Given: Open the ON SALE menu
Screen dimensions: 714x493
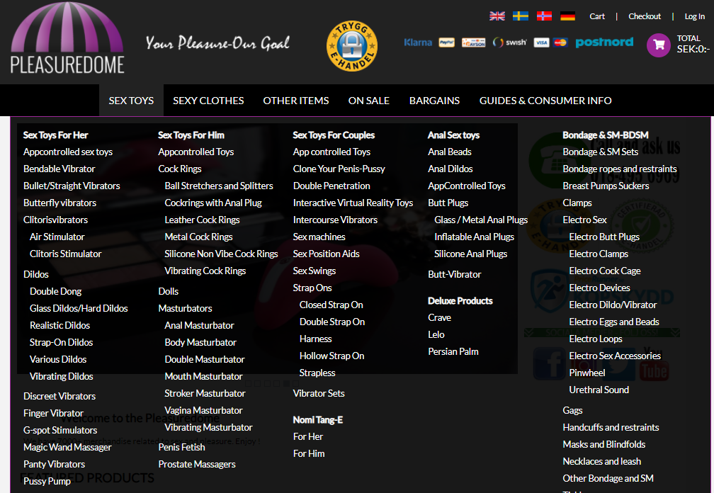Looking at the screenshot, I should pos(369,100).
